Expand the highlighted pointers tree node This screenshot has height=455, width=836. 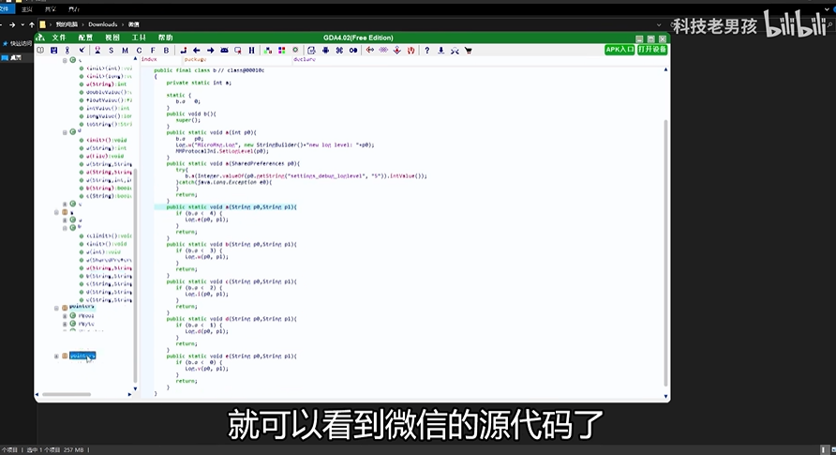pos(57,356)
